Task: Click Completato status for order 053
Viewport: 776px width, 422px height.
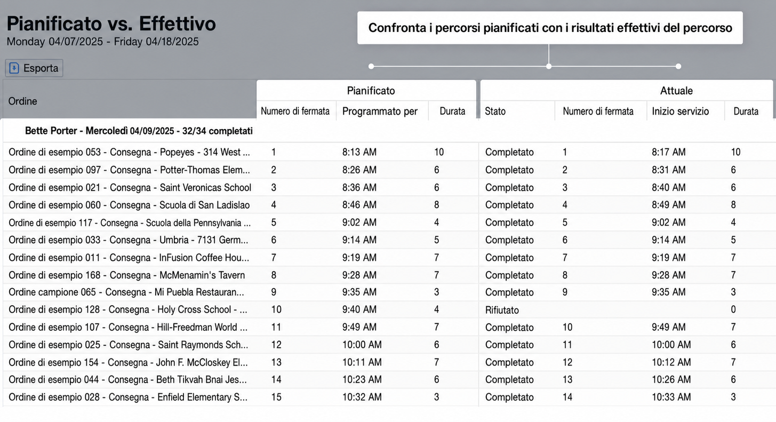Action: point(509,152)
